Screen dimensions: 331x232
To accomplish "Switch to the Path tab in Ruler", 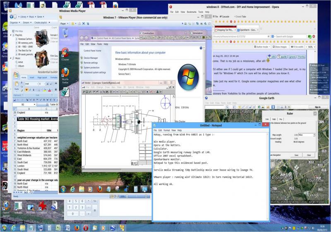I will point(274,119).
